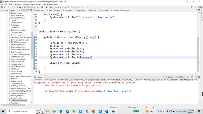Maximize the Console view
The image size is (203, 114).
click(x=199, y=77)
